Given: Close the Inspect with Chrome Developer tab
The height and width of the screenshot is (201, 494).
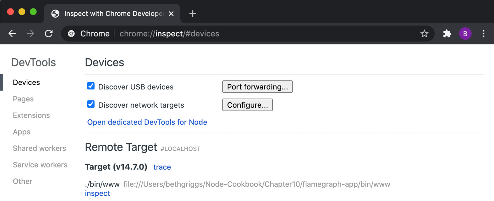Looking at the screenshot, I should point(171,14).
